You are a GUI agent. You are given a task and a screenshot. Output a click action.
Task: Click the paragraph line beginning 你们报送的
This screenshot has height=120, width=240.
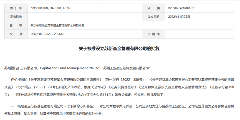click(x=122, y=79)
